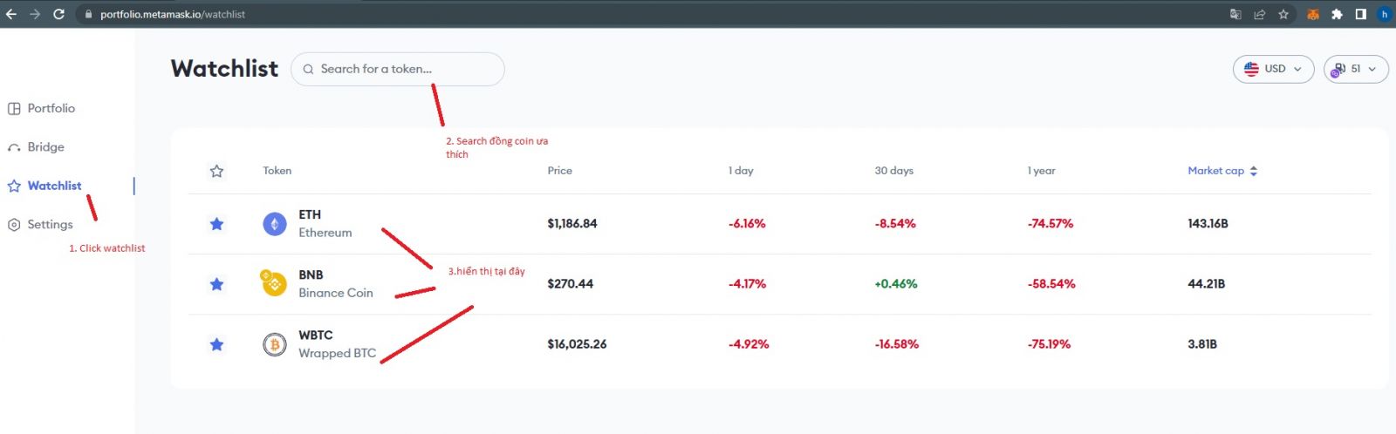The width and height of the screenshot is (1396, 434).
Task: Click the Binance Coin name text
Action: (336, 293)
